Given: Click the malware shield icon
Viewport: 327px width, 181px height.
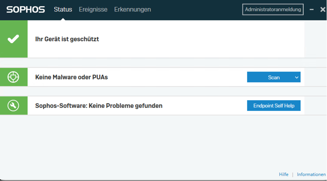Looking at the screenshot, I should point(14,77).
